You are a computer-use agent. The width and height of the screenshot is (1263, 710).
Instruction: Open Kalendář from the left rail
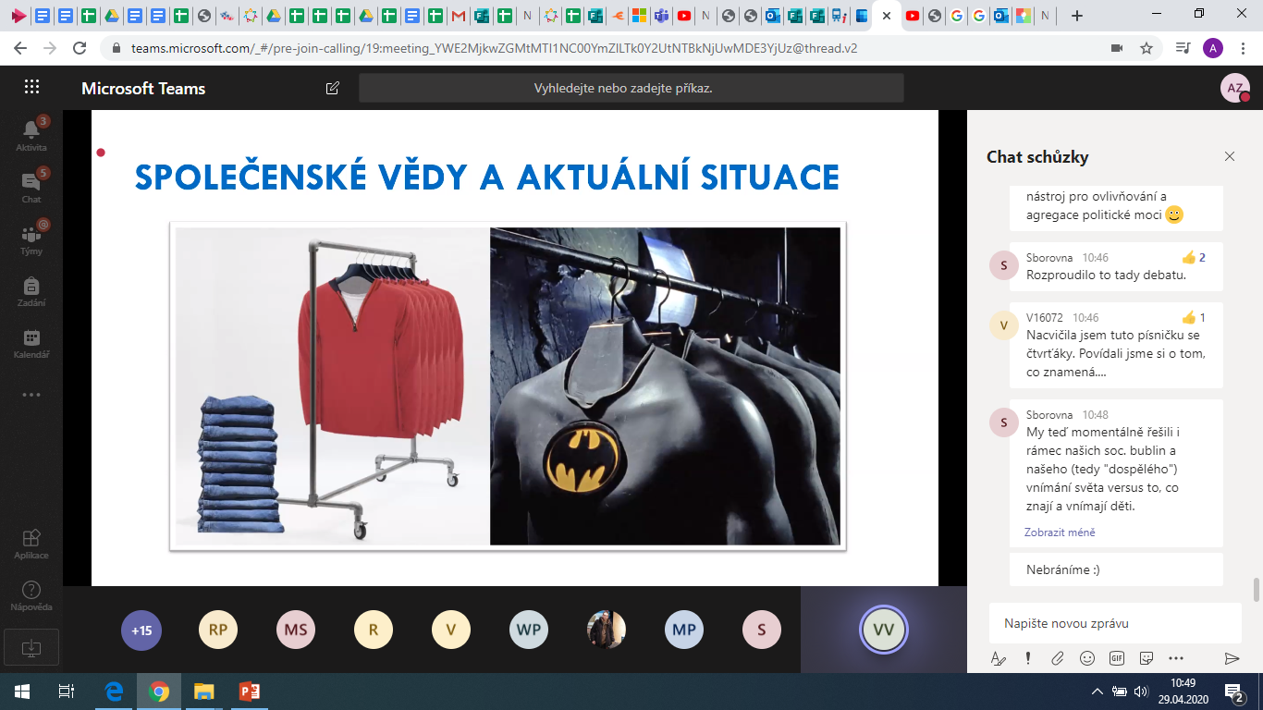coord(31,343)
